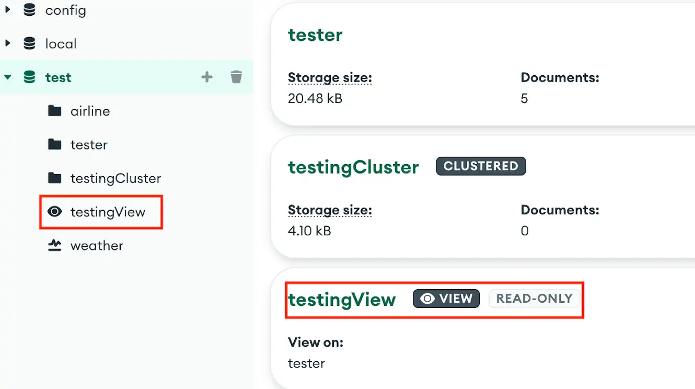Click the READ-ONLY badge on testingView card
Screen dimensions: 695x389
(534, 299)
